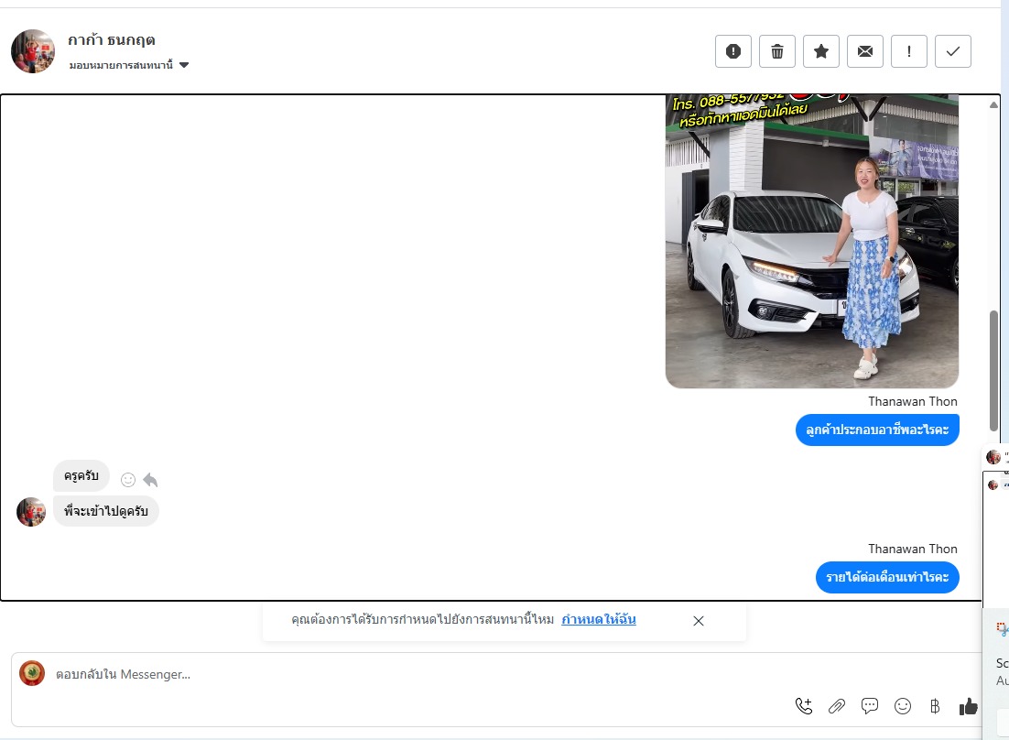Select message ลูกค้าประกอบอาชีพอะไรคะ
The width and height of the screenshot is (1009, 740).
pos(877,430)
